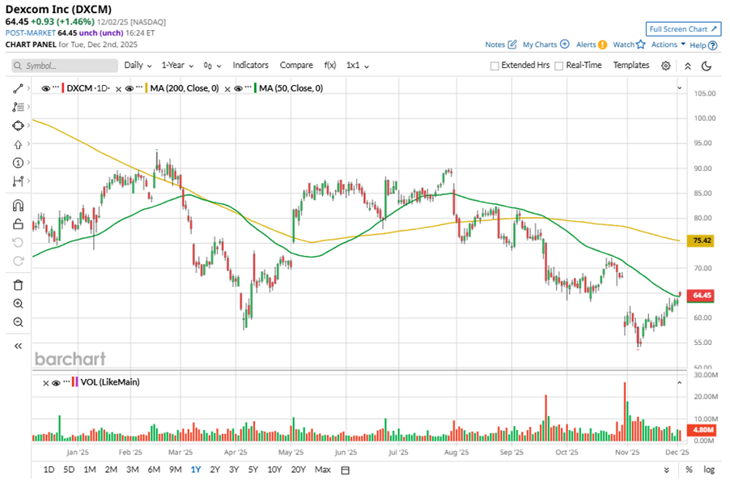Open chart settings gear
The height and width of the screenshot is (481, 730).
pos(666,66)
